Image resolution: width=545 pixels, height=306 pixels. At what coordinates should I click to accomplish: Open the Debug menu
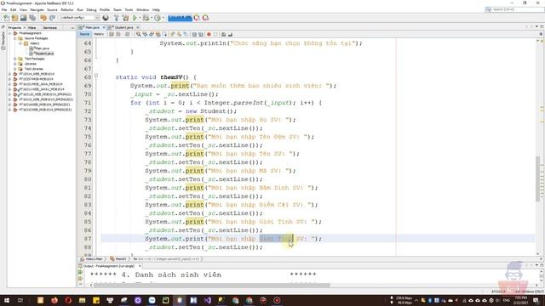coord(91,9)
